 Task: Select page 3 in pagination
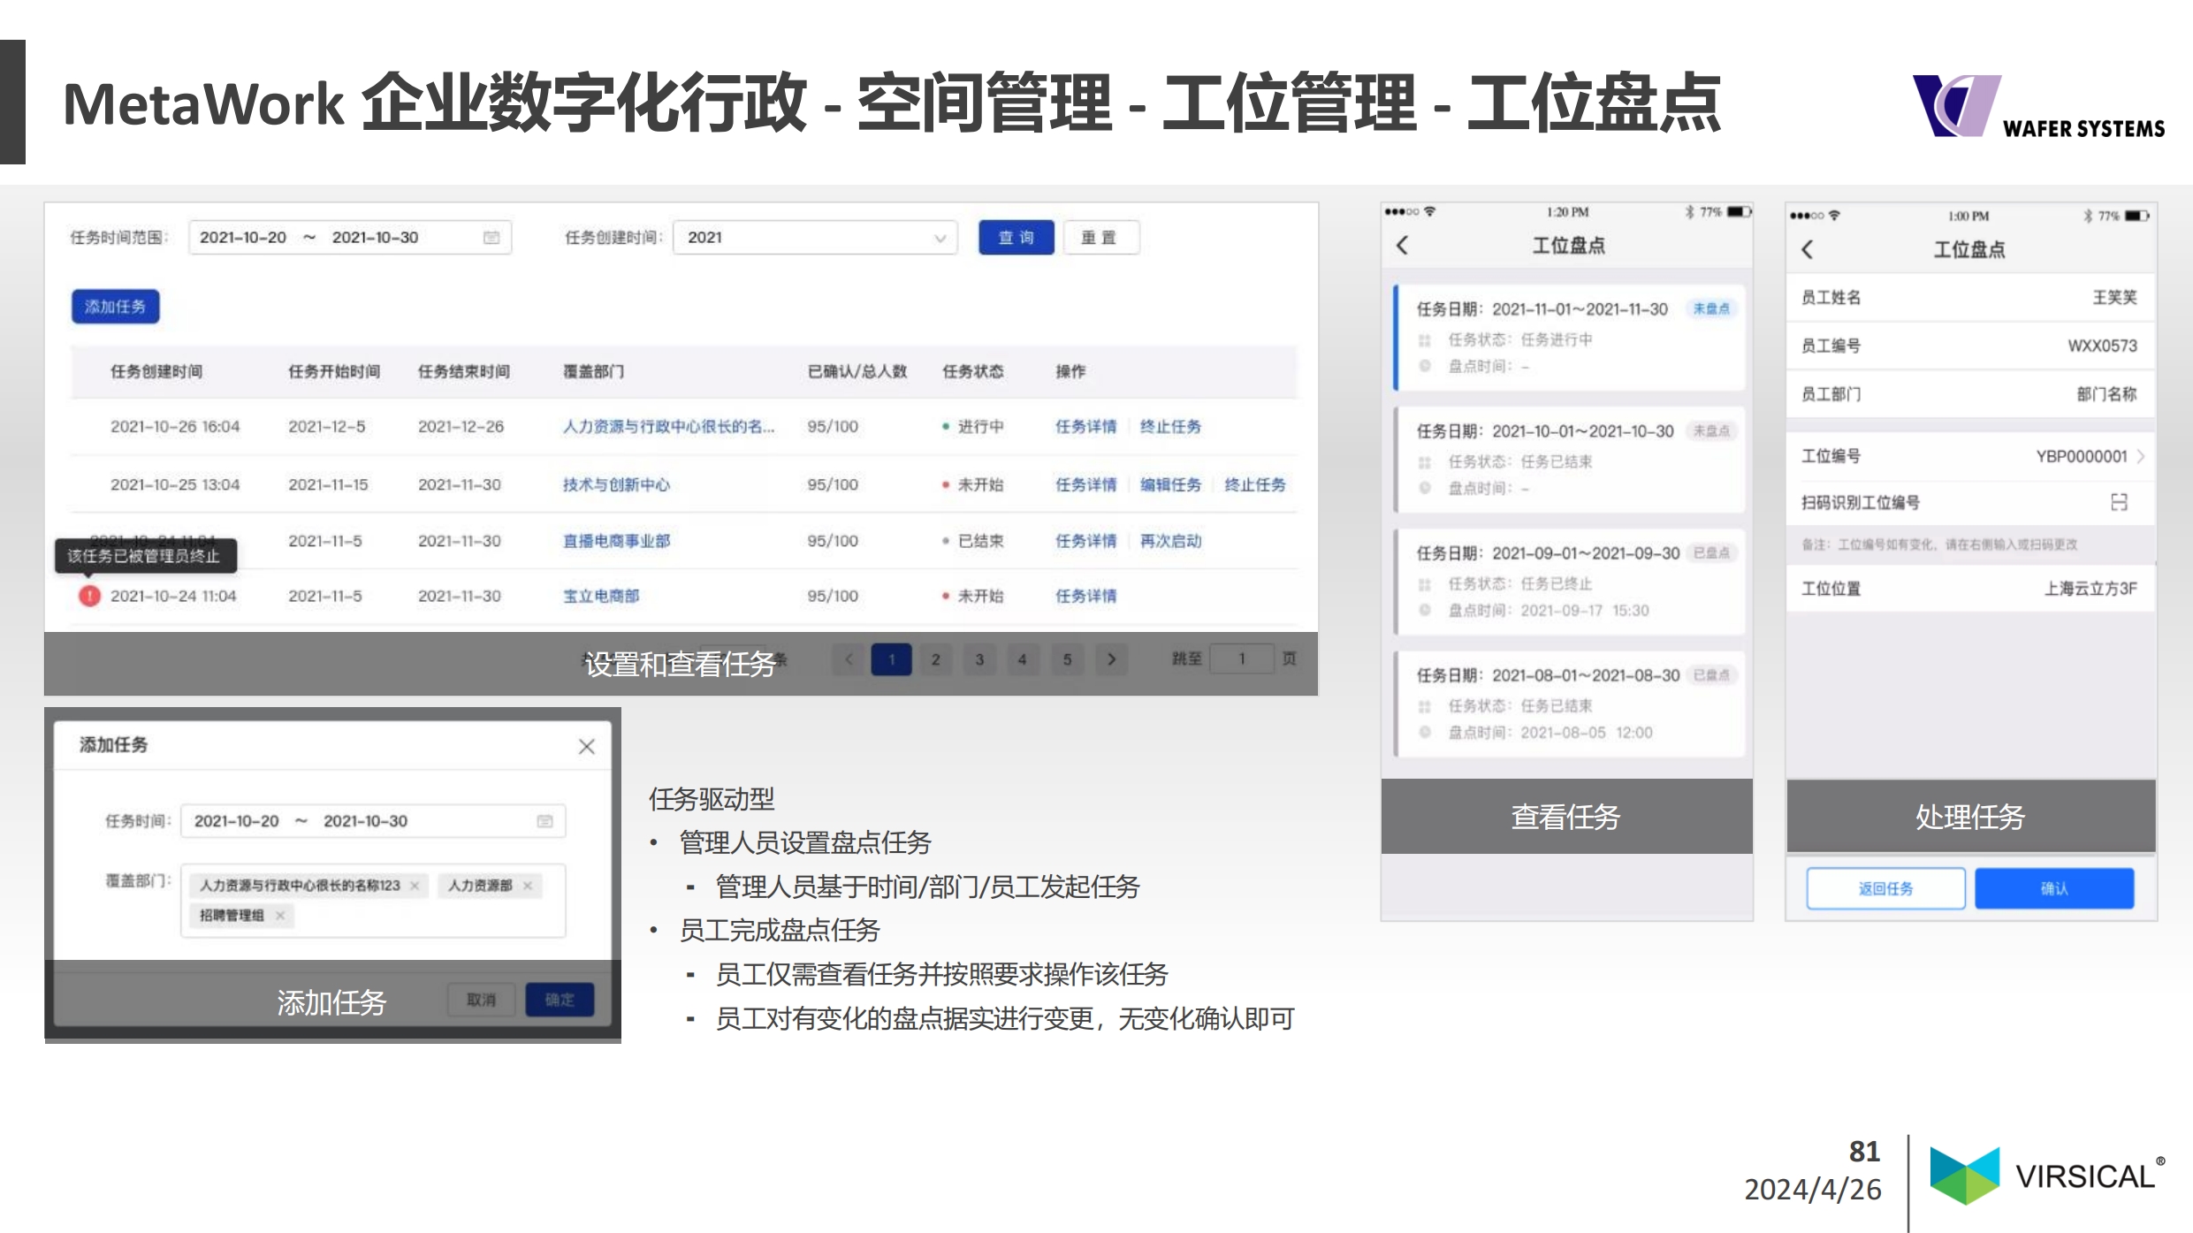(x=979, y=659)
